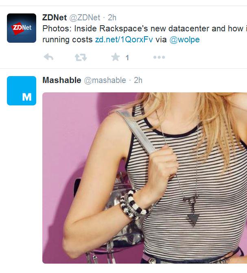247x273 pixels.
Task: View the favorite count on the ZDNet tweet
Action: [x=127, y=58]
